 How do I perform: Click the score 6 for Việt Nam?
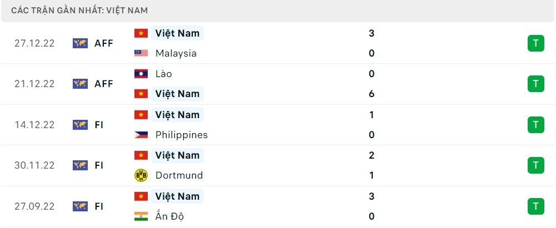tap(372, 94)
